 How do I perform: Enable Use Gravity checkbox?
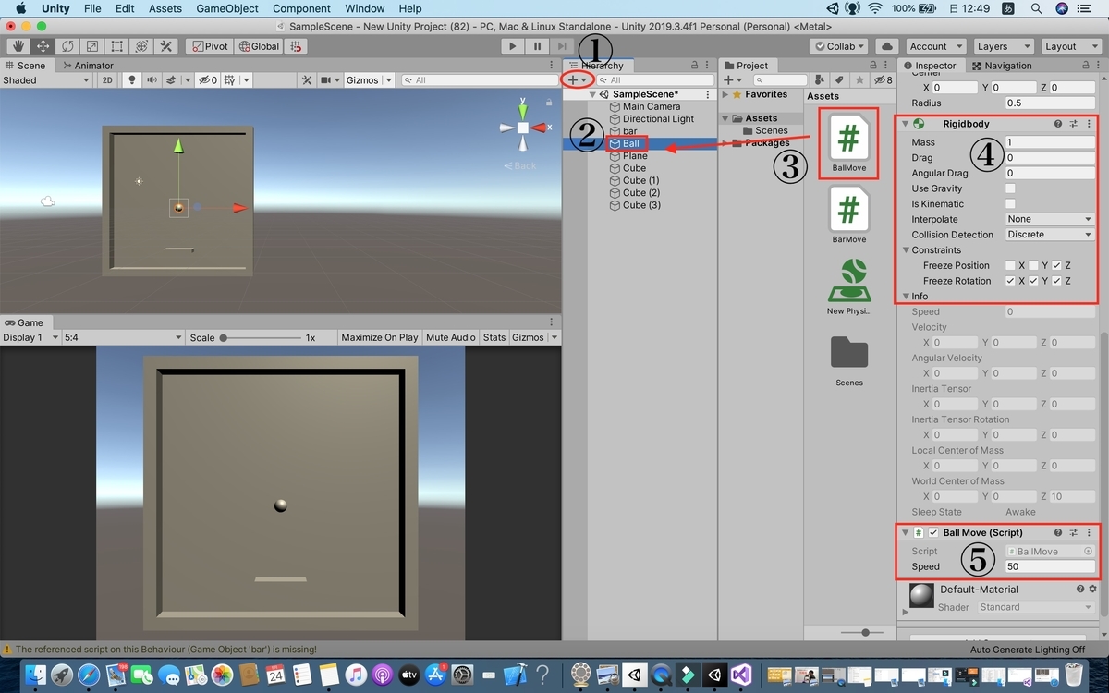(x=1011, y=188)
